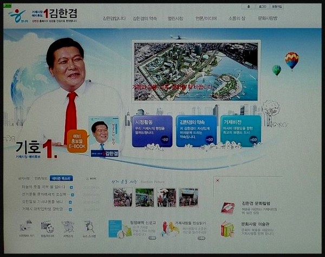The image size is (325, 257).
Task: Click the 문화사랑 미술관 books icon
Action: [227, 228]
